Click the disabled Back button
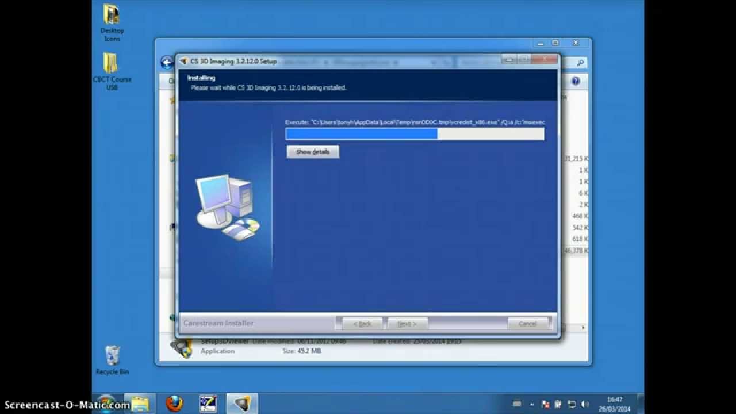 [x=362, y=324]
